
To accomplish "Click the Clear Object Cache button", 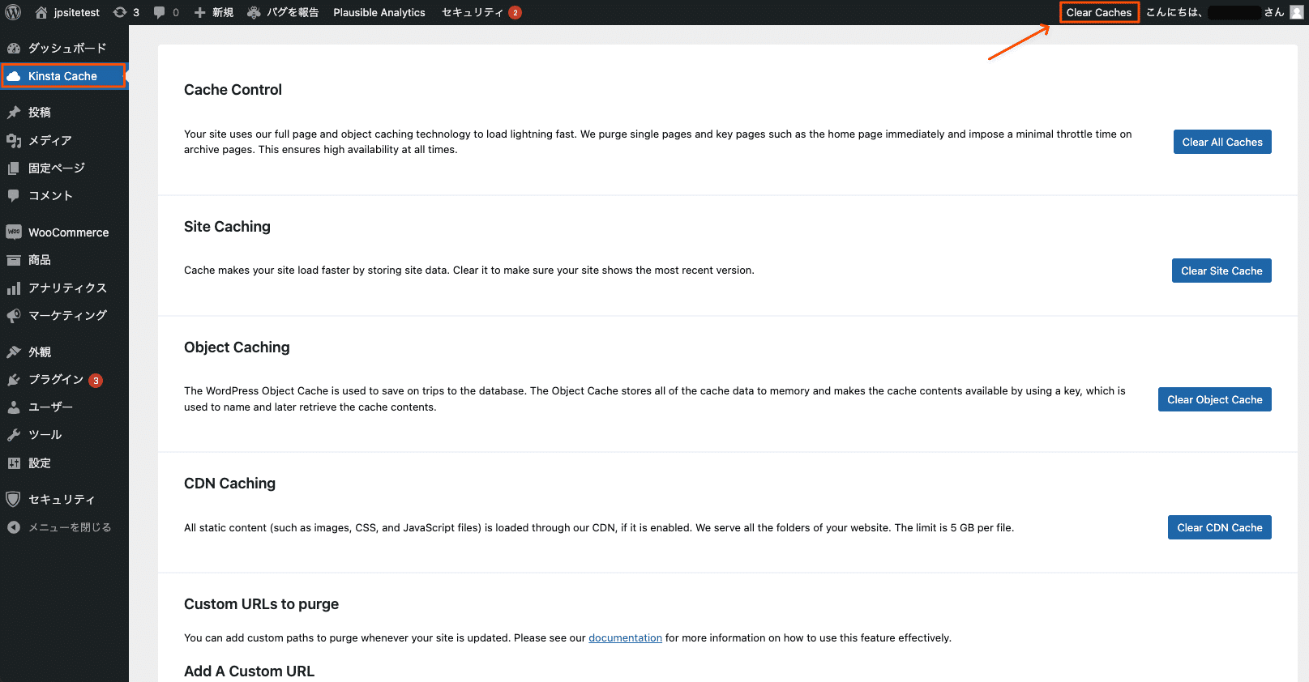I will [x=1215, y=399].
